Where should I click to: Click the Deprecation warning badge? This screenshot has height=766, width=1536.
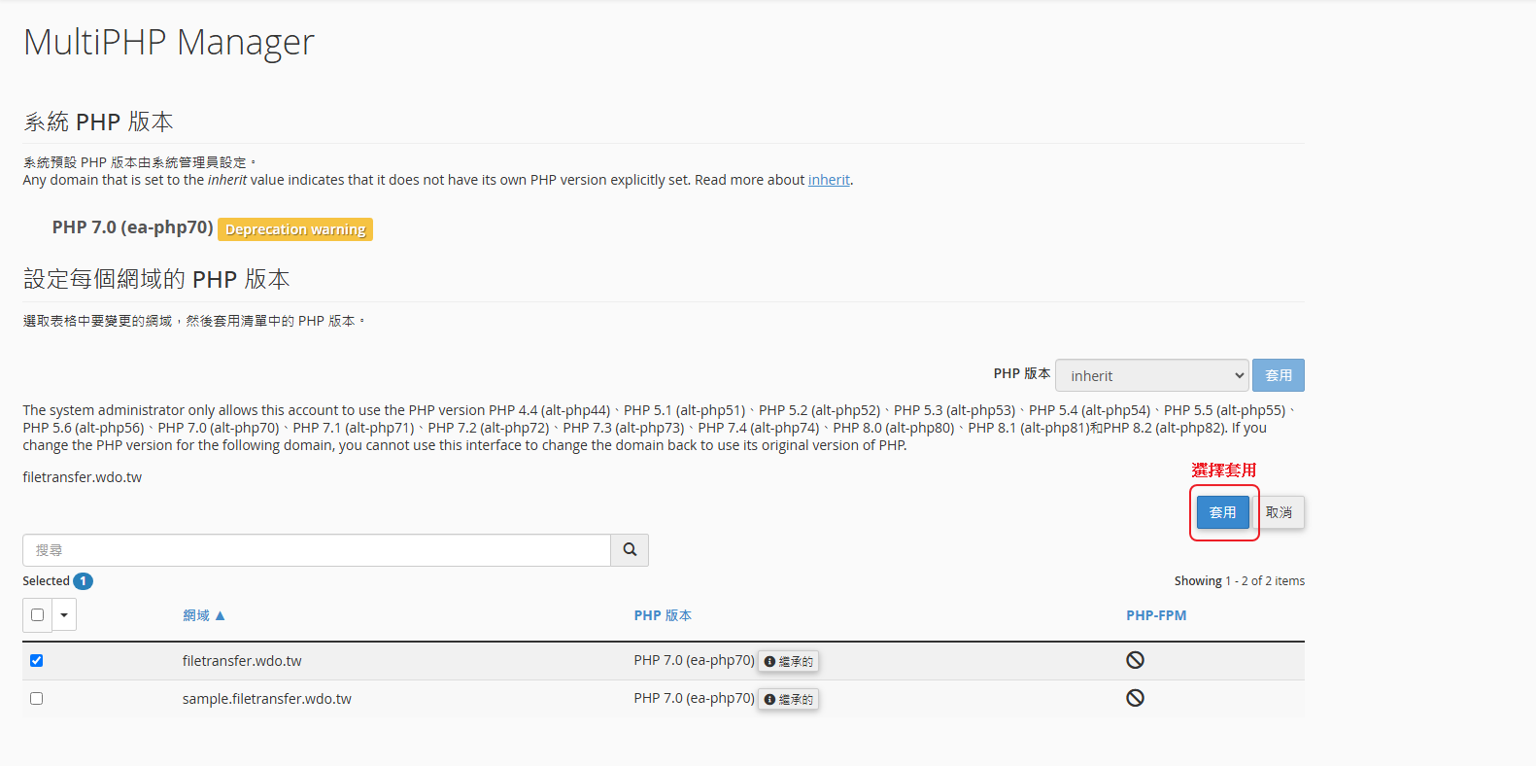pyautogui.click(x=295, y=229)
